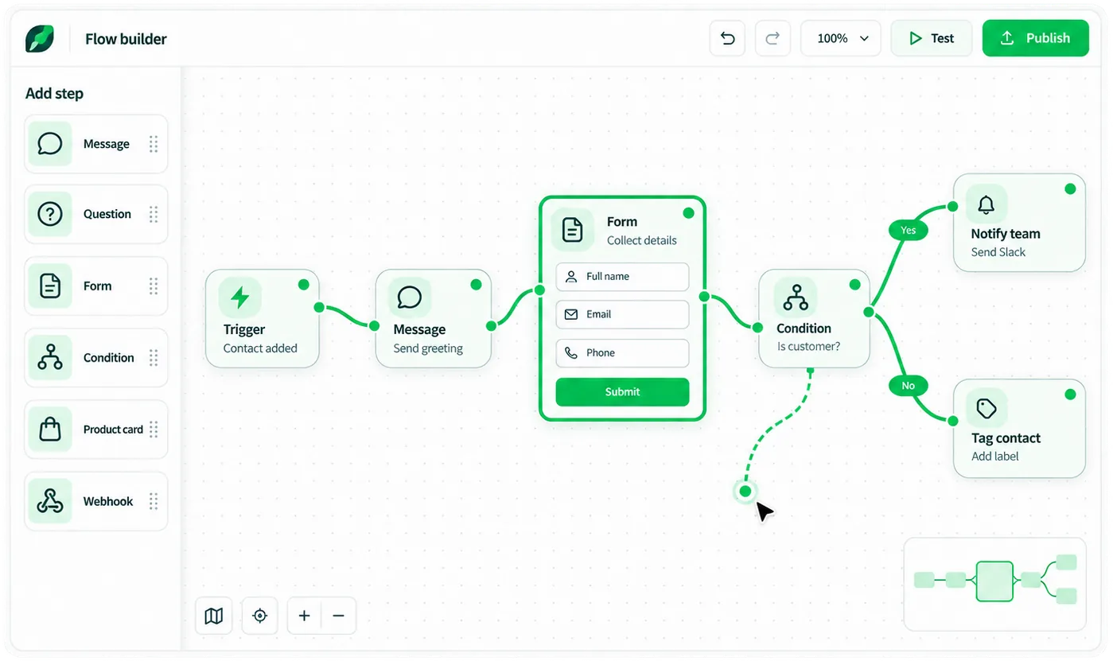Zoom out with the minus button
This screenshot has height=661, width=1113.
338,616
